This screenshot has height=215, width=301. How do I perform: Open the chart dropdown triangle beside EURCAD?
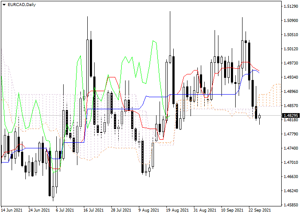4,5
